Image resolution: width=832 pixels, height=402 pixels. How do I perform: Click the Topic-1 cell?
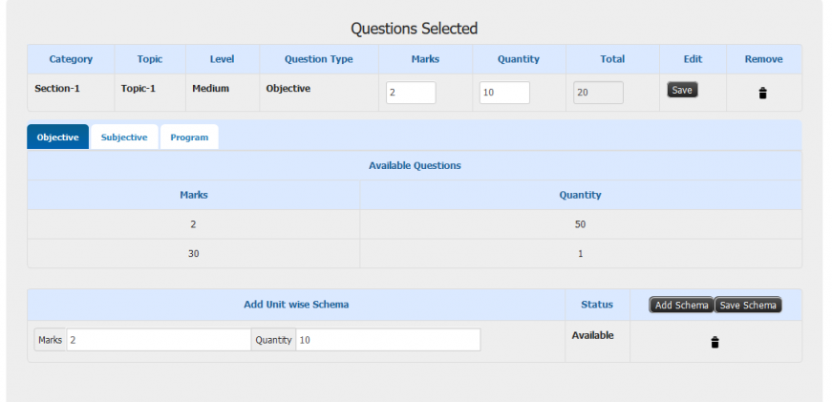click(x=138, y=89)
